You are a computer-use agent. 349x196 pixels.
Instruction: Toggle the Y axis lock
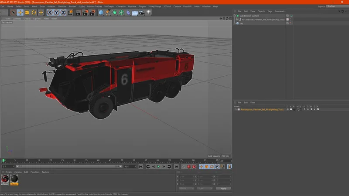[56, 13]
